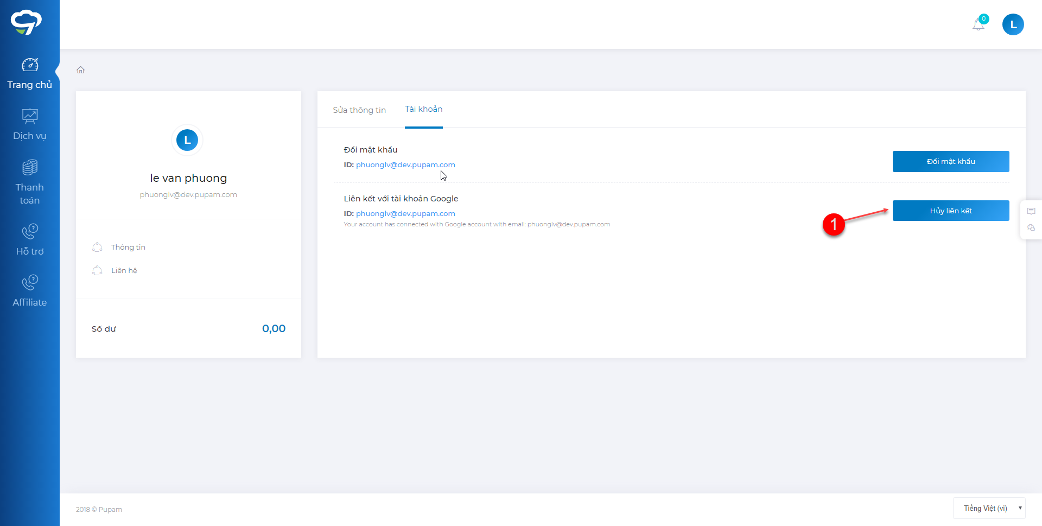Open the Liên hệ link

click(124, 270)
